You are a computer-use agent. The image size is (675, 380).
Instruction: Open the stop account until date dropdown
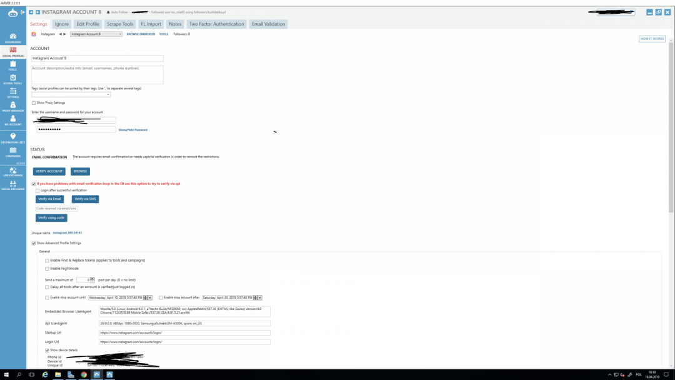(x=149, y=297)
